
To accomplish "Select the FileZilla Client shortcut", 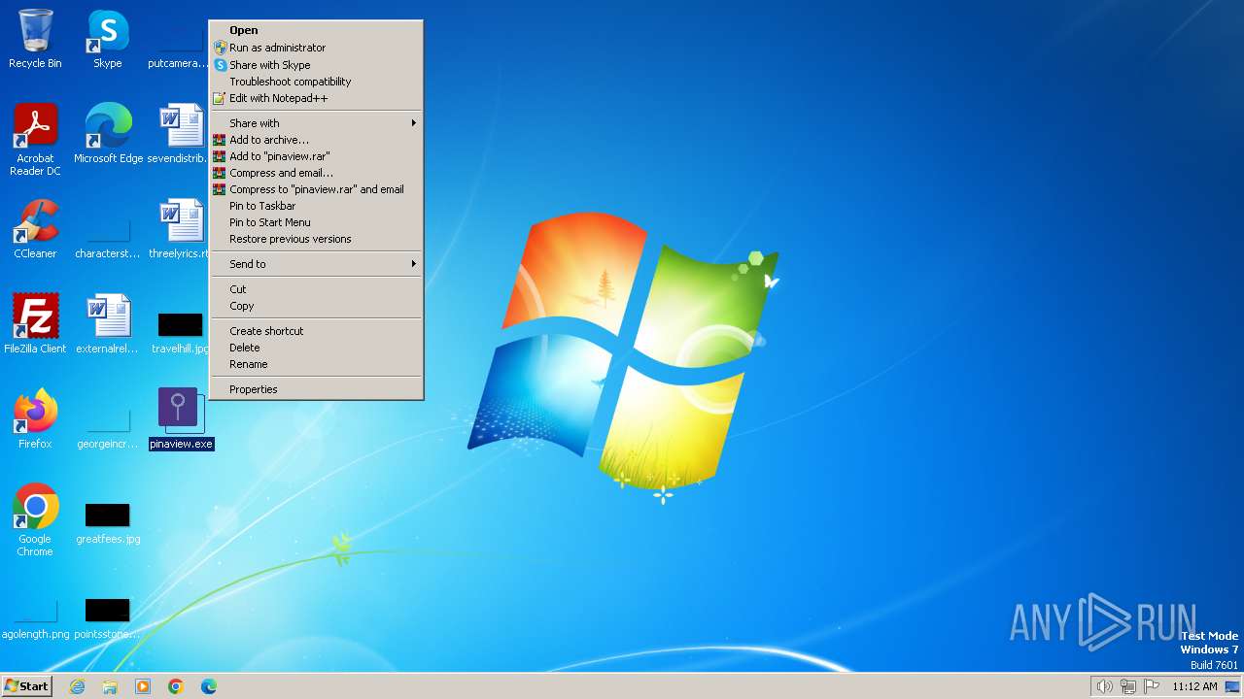I will [35, 324].
